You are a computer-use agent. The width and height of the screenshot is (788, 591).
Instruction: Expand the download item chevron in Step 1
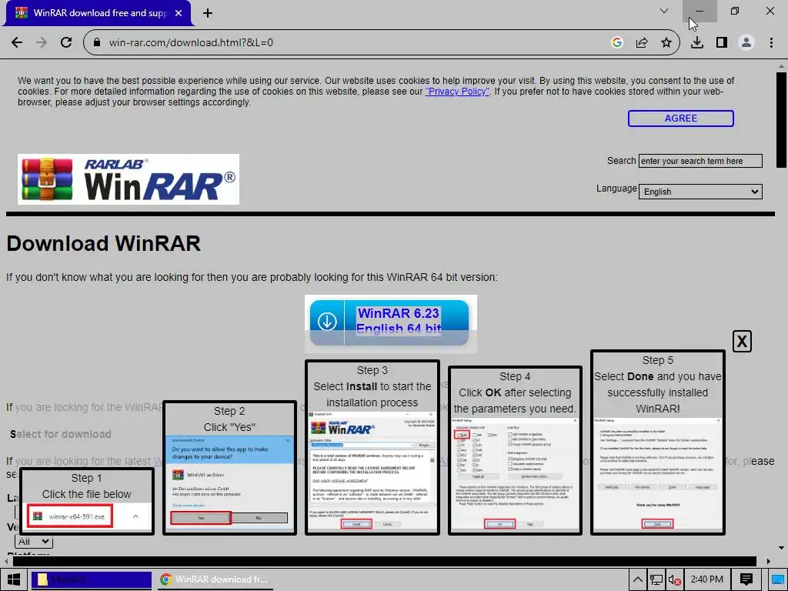135,516
